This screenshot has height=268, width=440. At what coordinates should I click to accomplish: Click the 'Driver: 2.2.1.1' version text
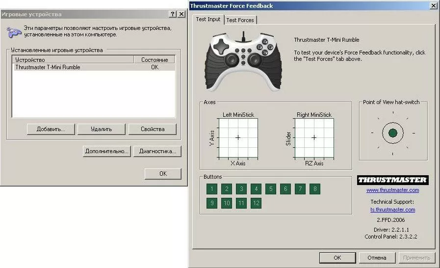point(391,230)
